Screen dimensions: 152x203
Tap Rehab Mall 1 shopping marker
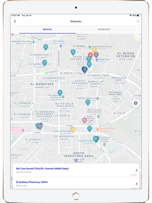click(x=97, y=60)
